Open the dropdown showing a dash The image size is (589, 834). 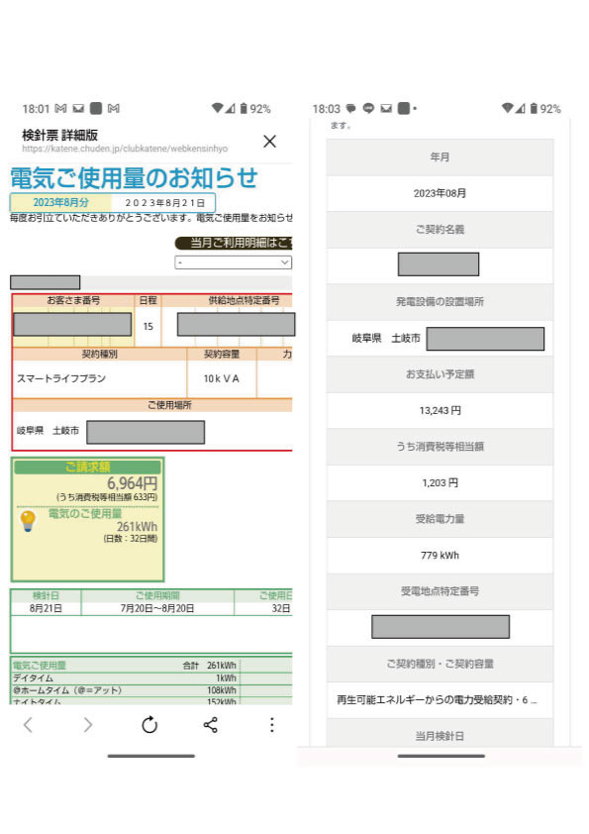click(233, 262)
